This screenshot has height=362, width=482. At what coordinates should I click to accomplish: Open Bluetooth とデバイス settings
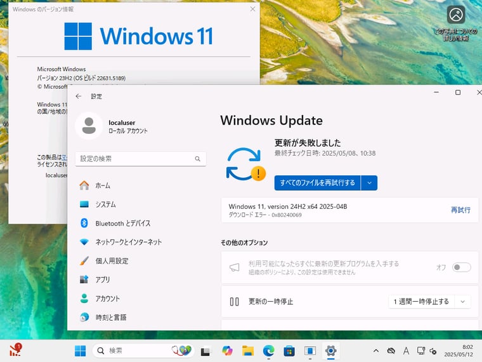(141, 223)
